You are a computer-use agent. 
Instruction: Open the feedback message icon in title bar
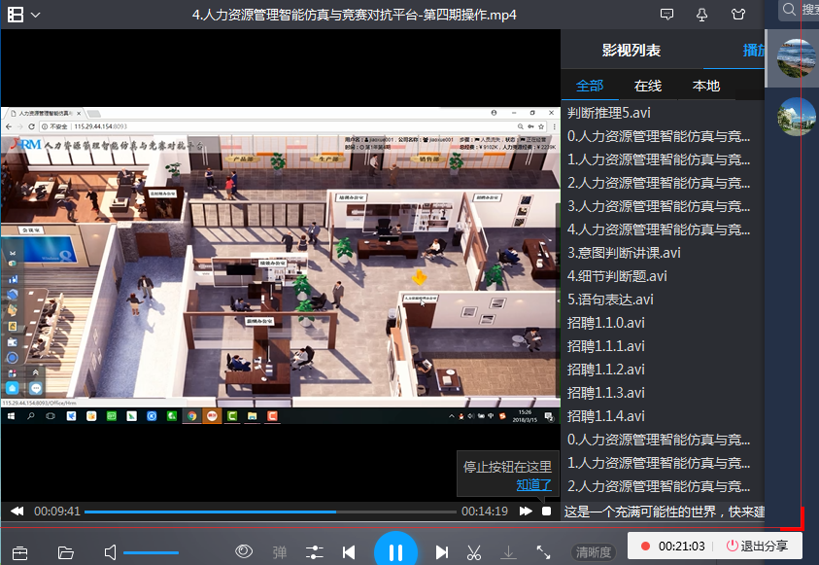[666, 15]
